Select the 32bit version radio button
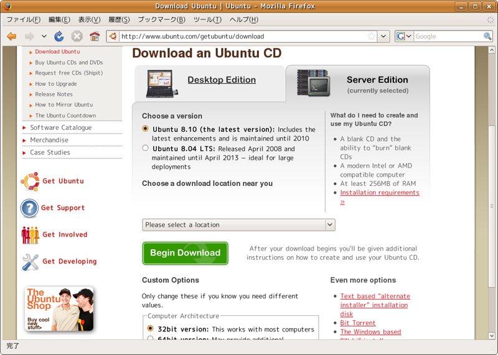 click(x=151, y=328)
